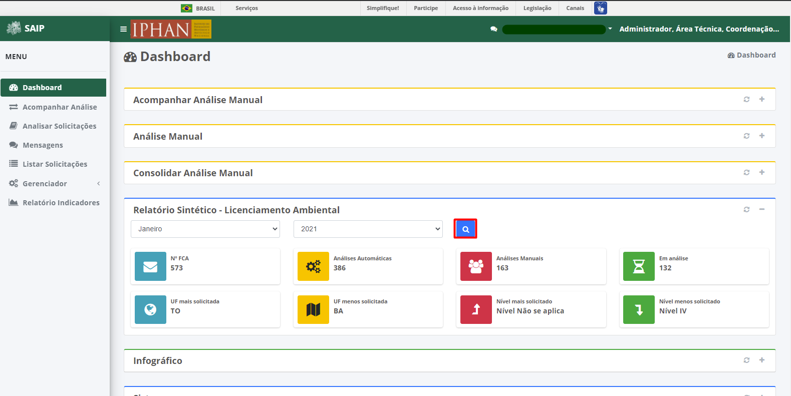Open the Simplifique! link

(383, 8)
